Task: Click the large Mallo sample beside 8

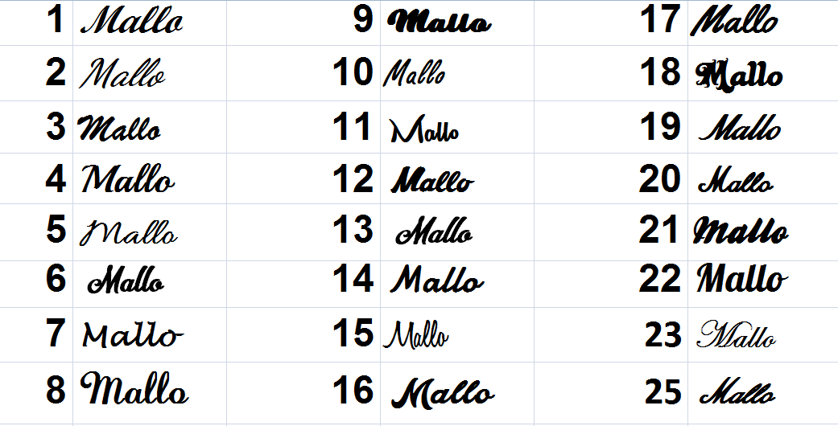Action: point(134,388)
